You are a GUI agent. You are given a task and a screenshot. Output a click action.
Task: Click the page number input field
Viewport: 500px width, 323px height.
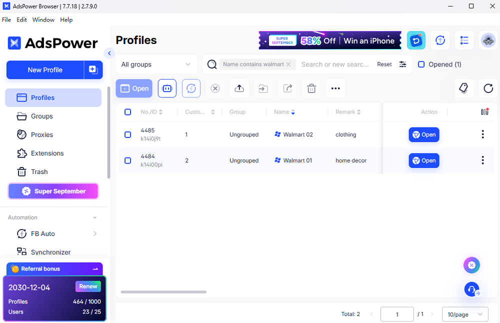(x=397, y=314)
